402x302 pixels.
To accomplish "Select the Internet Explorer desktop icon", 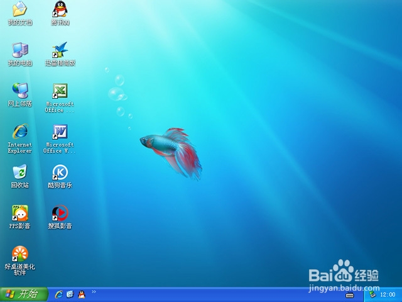I will click(x=20, y=139).
